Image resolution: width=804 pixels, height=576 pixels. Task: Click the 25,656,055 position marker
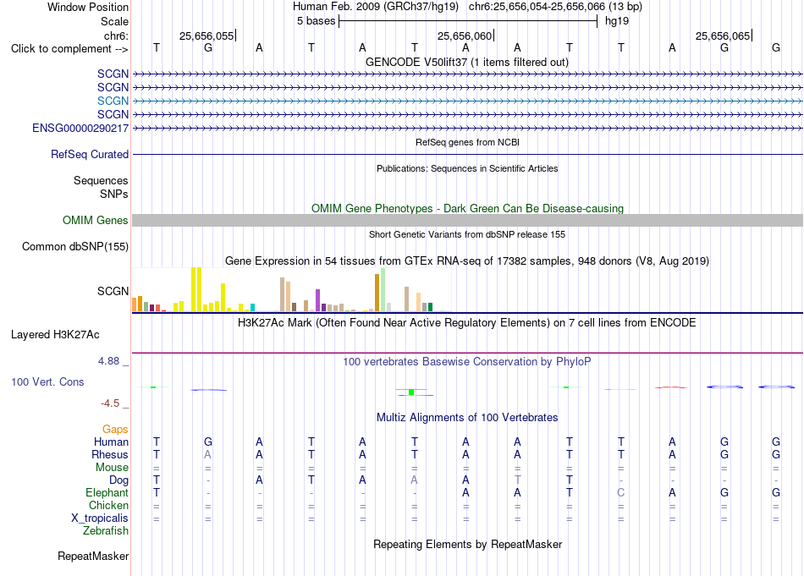(x=207, y=36)
